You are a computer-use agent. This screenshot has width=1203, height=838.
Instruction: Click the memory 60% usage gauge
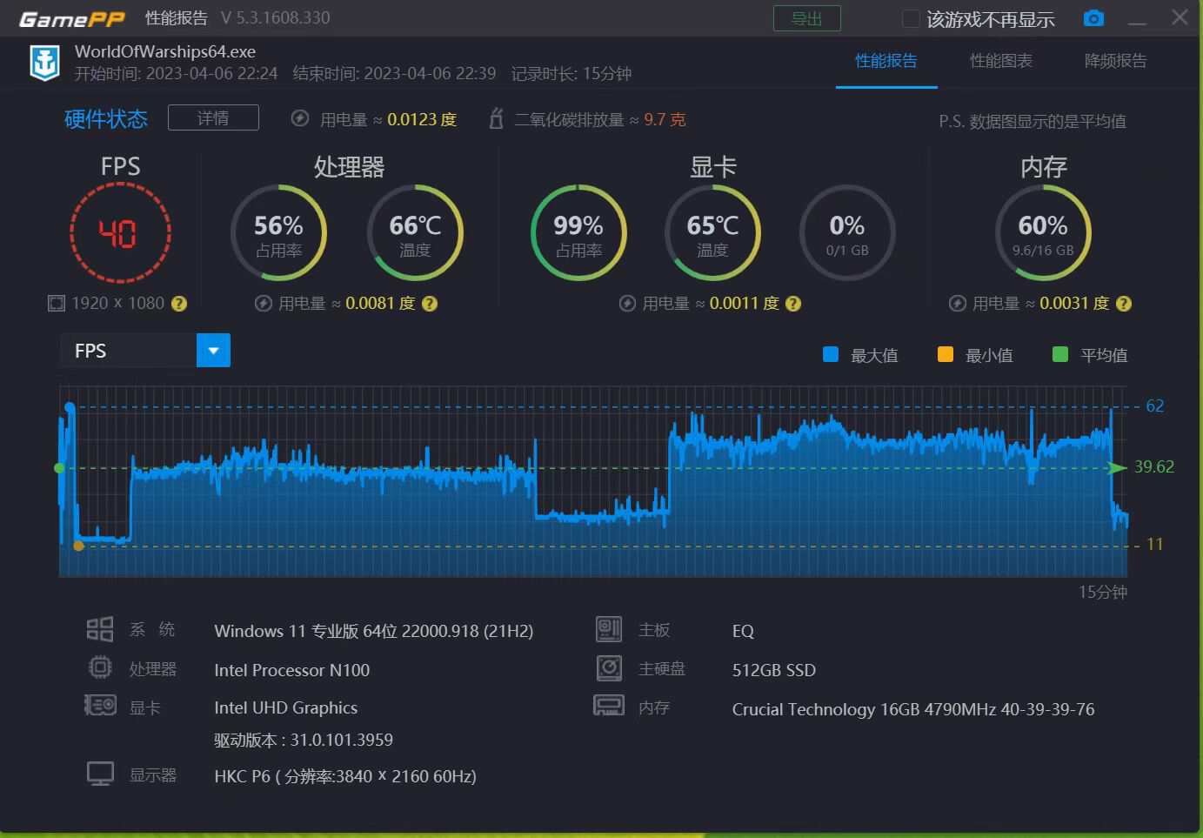1043,232
